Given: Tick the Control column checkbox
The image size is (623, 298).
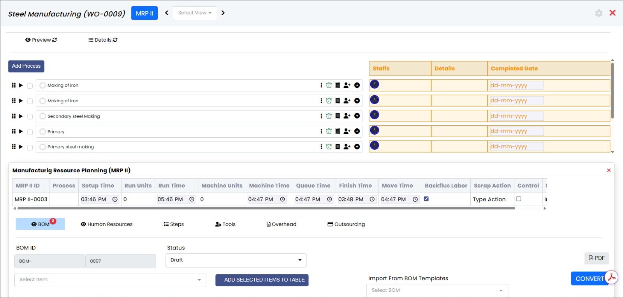Looking at the screenshot, I should pos(519,199).
